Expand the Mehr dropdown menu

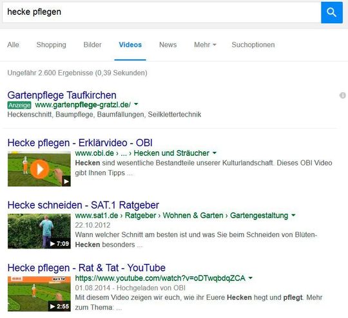click(205, 45)
